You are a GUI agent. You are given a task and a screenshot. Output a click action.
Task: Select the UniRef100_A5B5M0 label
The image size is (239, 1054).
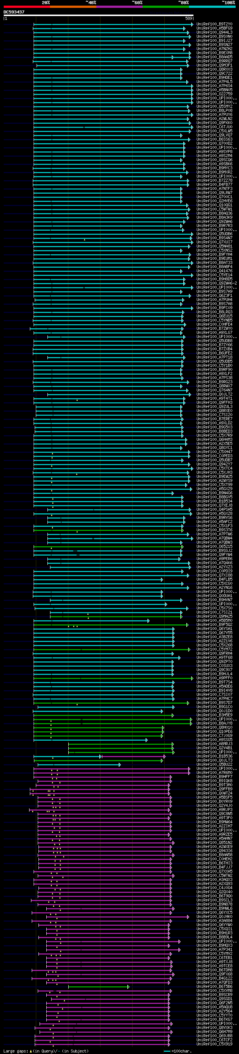[214, 620]
